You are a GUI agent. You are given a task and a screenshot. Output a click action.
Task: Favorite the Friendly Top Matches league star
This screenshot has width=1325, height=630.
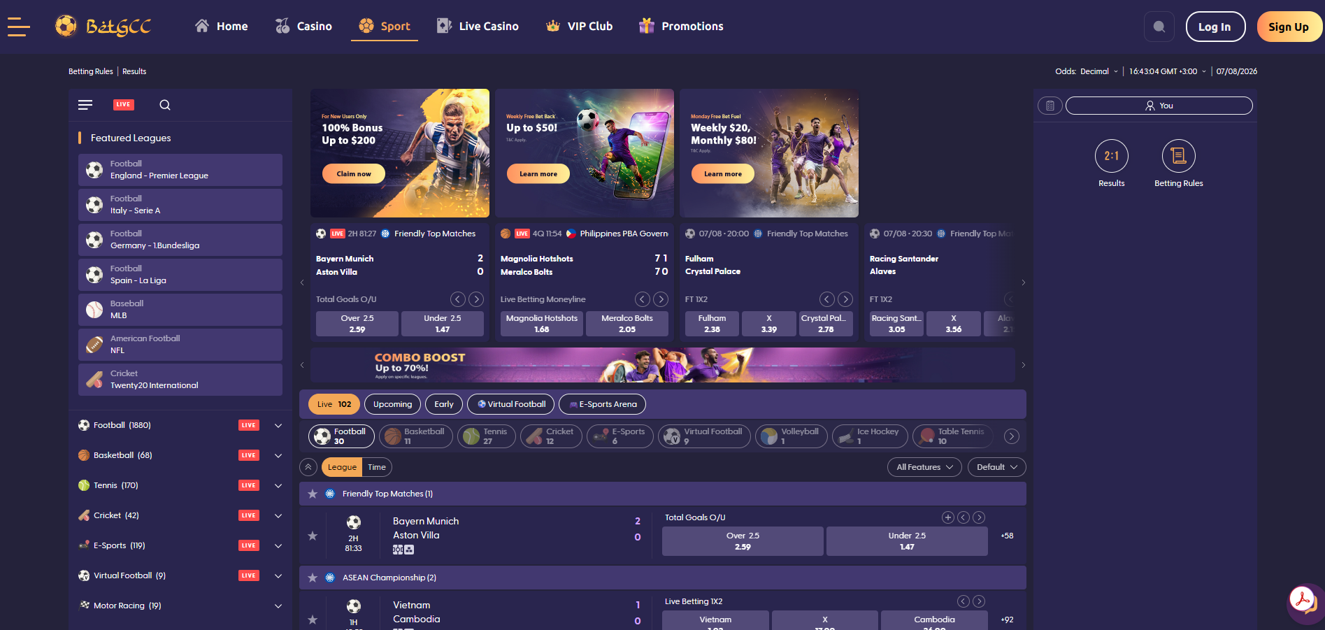tap(313, 494)
